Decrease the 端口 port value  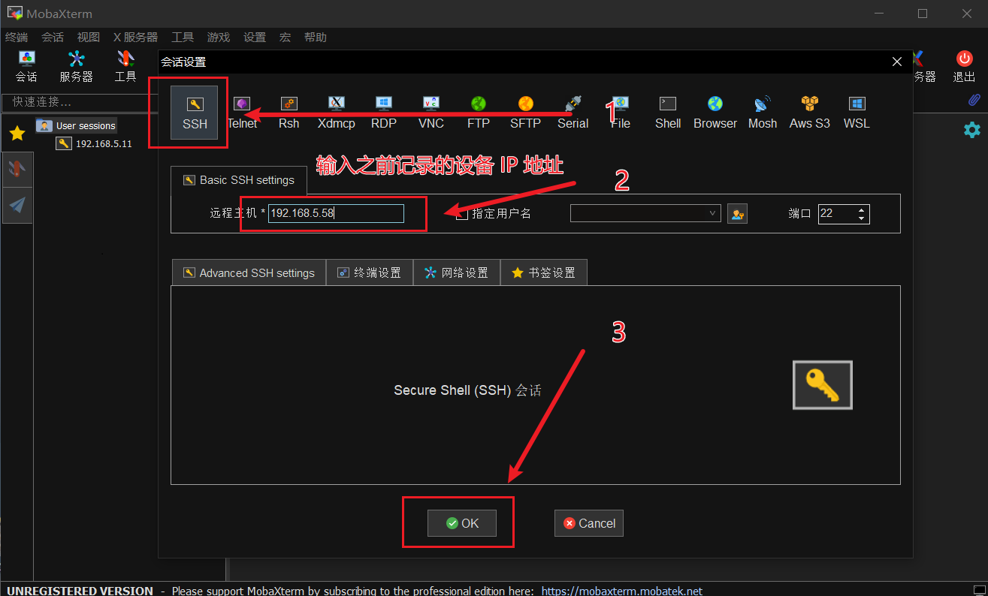point(862,218)
